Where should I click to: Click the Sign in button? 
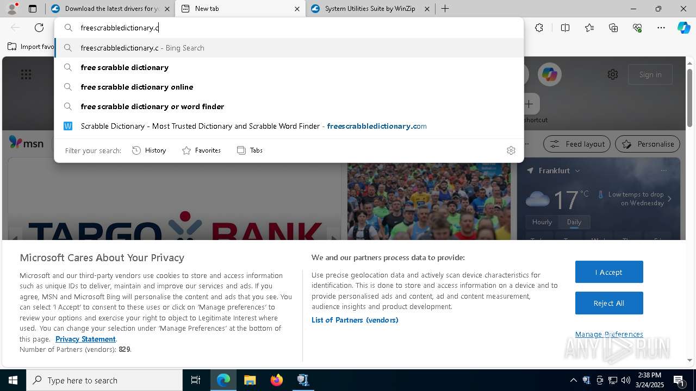pos(650,74)
